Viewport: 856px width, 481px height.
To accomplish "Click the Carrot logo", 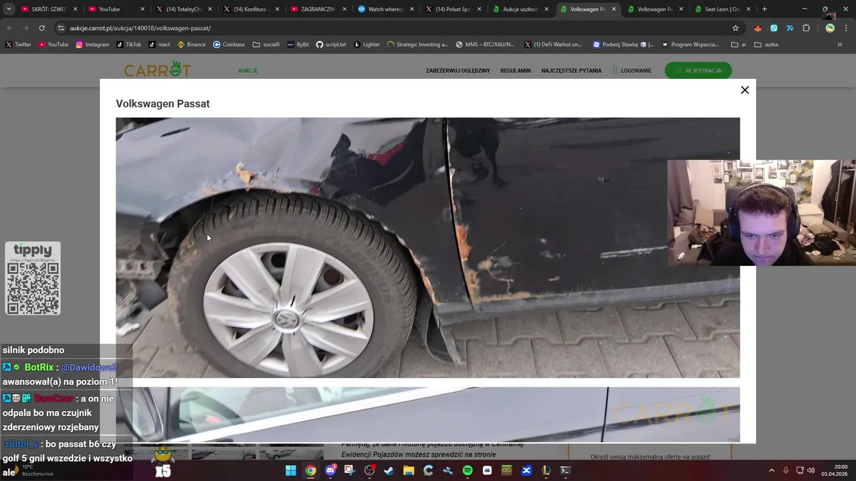I will pyautogui.click(x=157, y=69).
